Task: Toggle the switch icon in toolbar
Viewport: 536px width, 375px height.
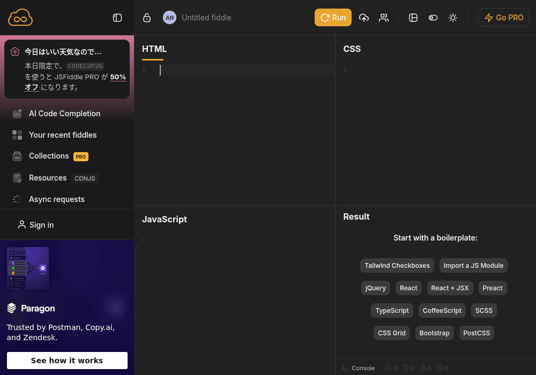Action: click(x=433, y=18)
